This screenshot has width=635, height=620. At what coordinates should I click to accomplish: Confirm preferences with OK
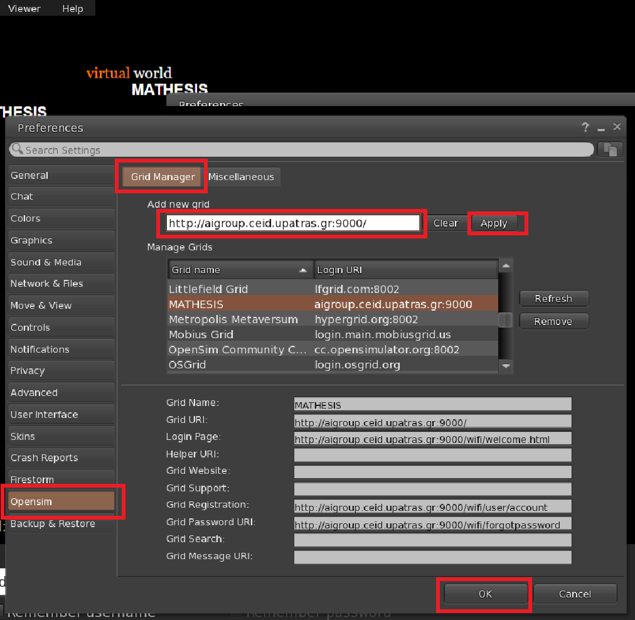tap(485, 594)
